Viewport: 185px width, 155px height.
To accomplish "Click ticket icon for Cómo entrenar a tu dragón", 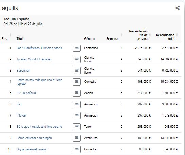I will [x=77, y=138].
